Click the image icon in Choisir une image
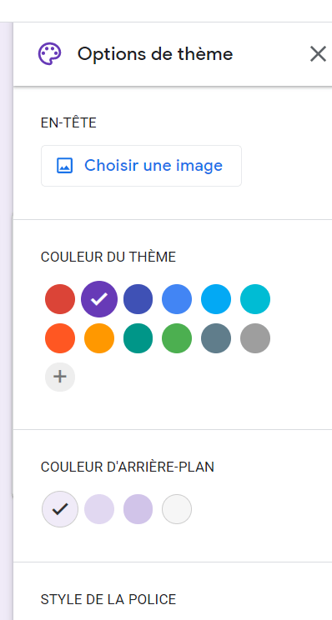 click(x=64, y=166)
